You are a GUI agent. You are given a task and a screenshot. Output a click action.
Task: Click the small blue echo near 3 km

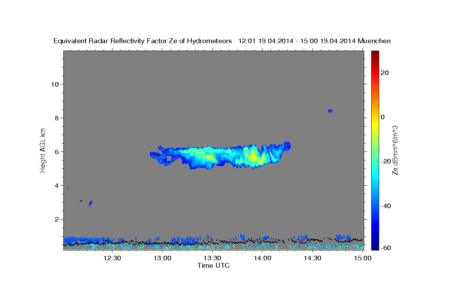click(90, 204)
